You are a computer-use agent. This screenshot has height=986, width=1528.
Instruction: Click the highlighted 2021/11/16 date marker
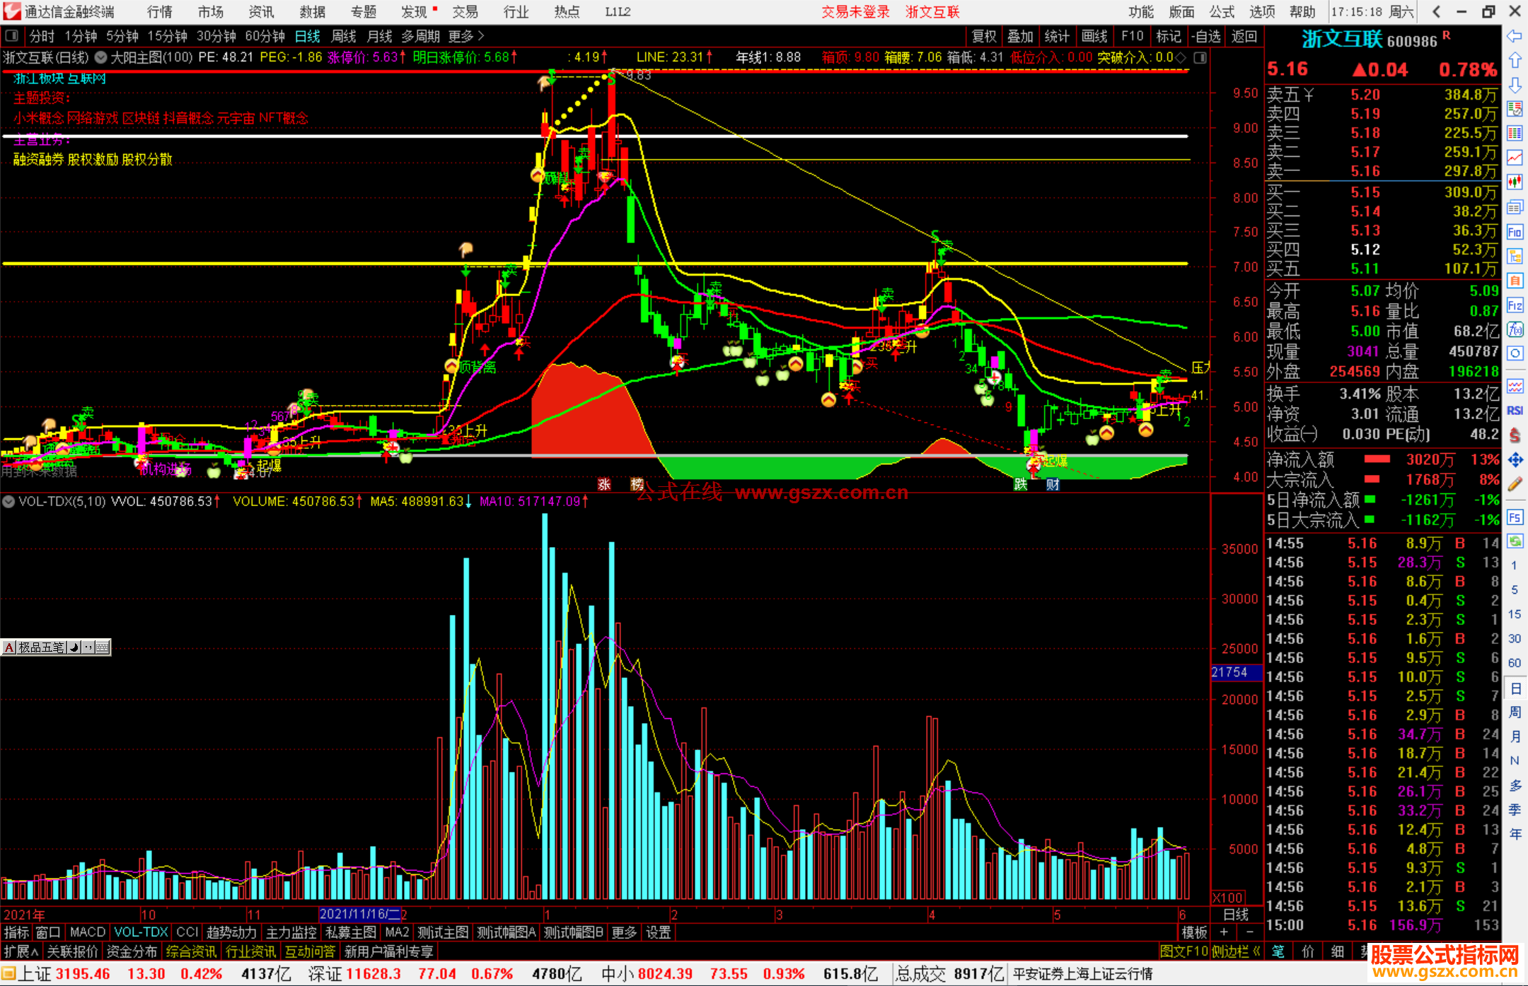pyautogui.click(x=359, y=914)
